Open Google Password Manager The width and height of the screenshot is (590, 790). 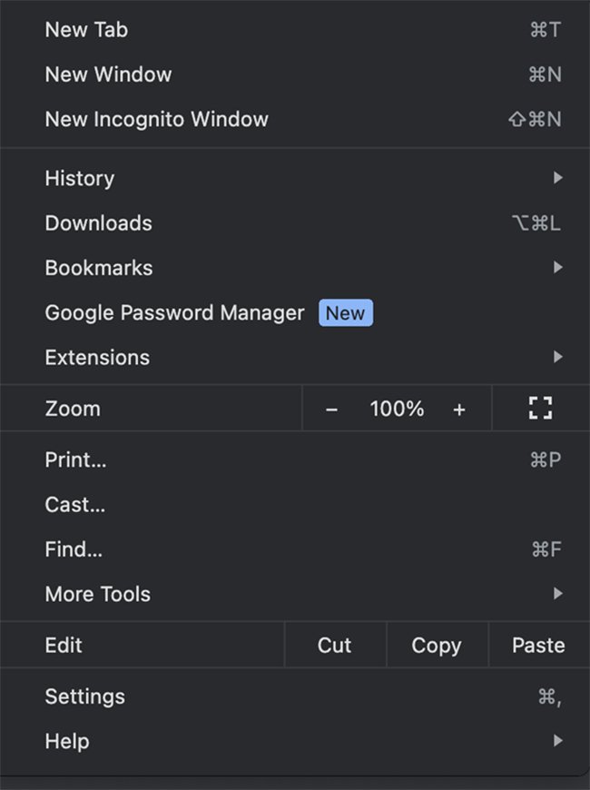point(174,313)
